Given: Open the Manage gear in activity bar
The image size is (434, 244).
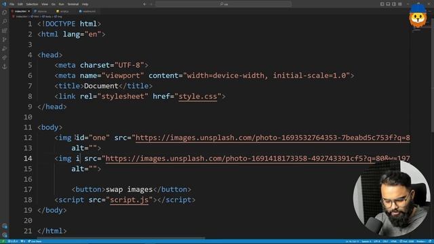Looking at the screenshot, I should (x=5, y=235).
